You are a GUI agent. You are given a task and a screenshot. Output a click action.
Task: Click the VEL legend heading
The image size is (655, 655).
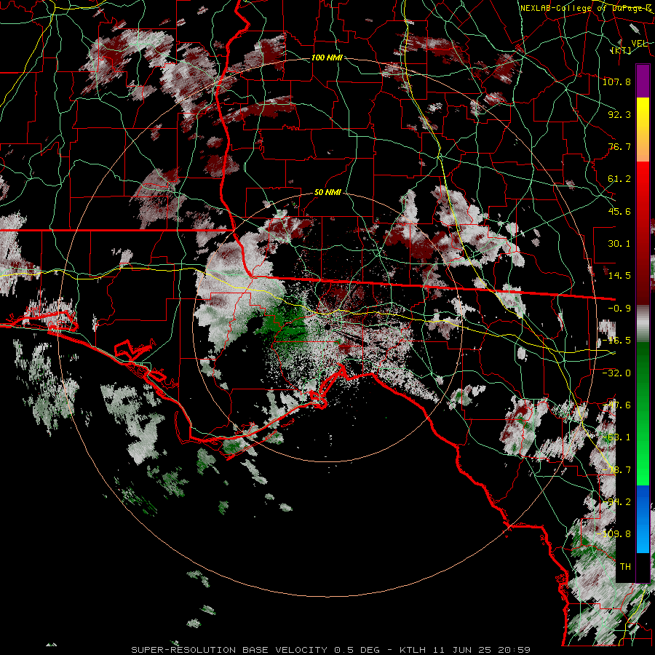tap(640, 44)
